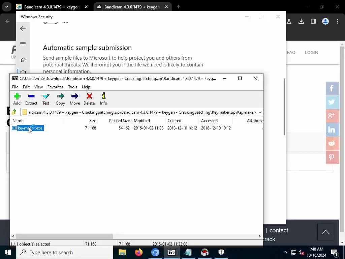Share on Reddit via side button

(333, 143)
